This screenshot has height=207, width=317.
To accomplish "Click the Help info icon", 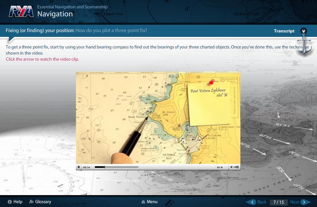I will click(10, 202).
